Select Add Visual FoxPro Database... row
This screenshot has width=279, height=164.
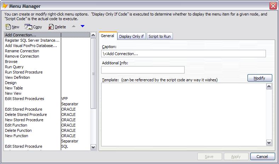point(47,46)
